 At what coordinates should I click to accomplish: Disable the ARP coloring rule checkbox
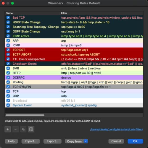tap(8, 41)
